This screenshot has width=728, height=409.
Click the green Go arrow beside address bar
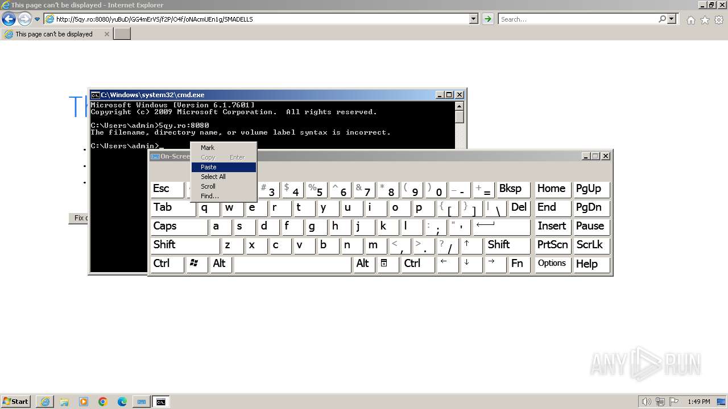coord(487,19)
